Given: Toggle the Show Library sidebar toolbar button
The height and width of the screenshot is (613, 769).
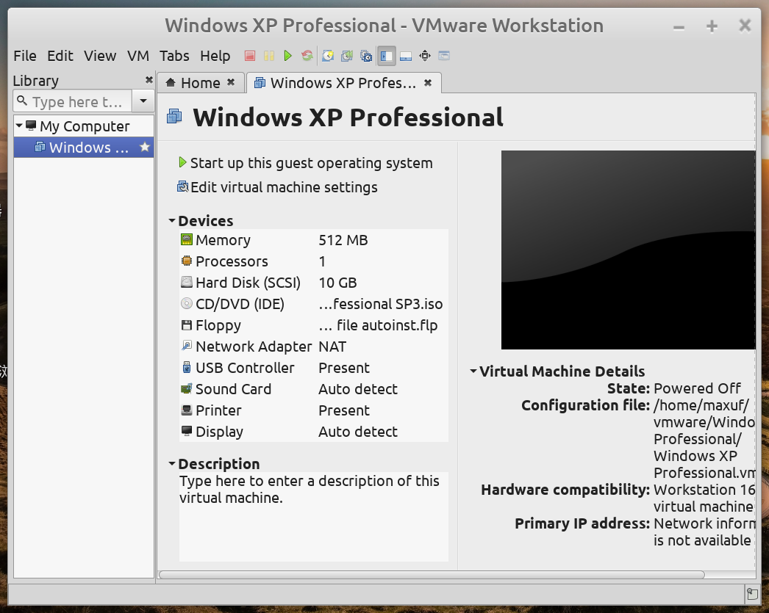Looking at the screenshot, I should point(387,56).
